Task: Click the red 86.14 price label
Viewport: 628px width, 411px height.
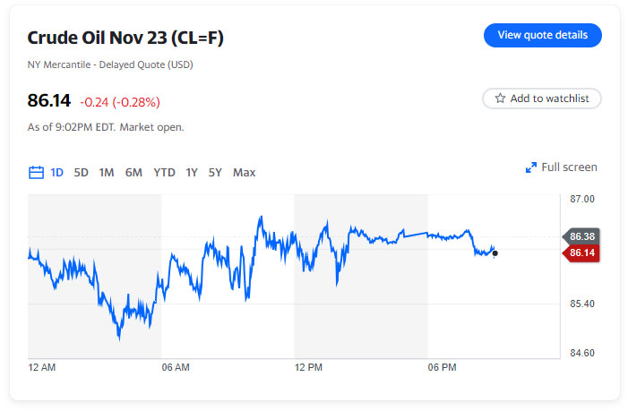Action: click(581, 253)
